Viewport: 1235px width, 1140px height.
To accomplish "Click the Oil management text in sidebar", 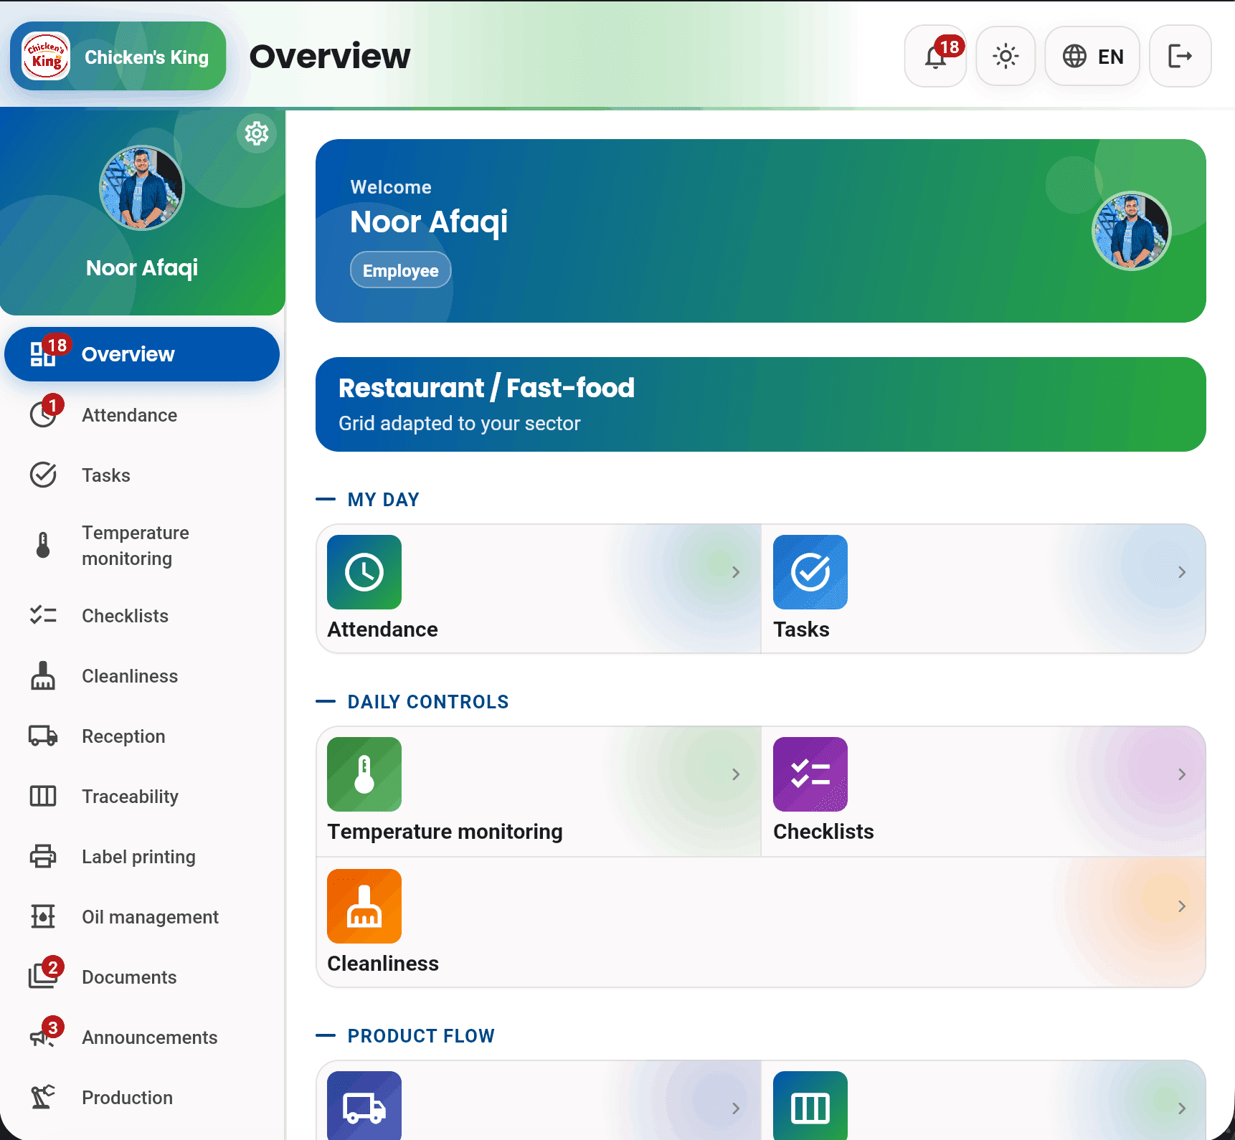I will (x=150, y=918).
